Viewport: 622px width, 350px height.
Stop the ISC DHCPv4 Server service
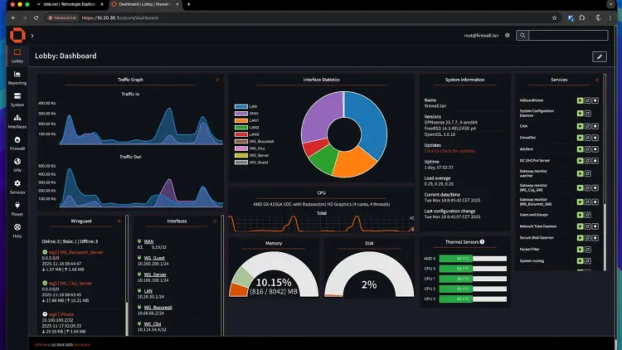pos(595,160)
